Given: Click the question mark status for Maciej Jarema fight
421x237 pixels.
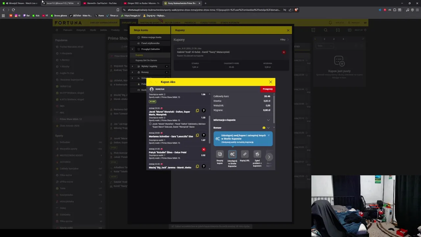Looking at the screenshot, I should coord(204,167).
